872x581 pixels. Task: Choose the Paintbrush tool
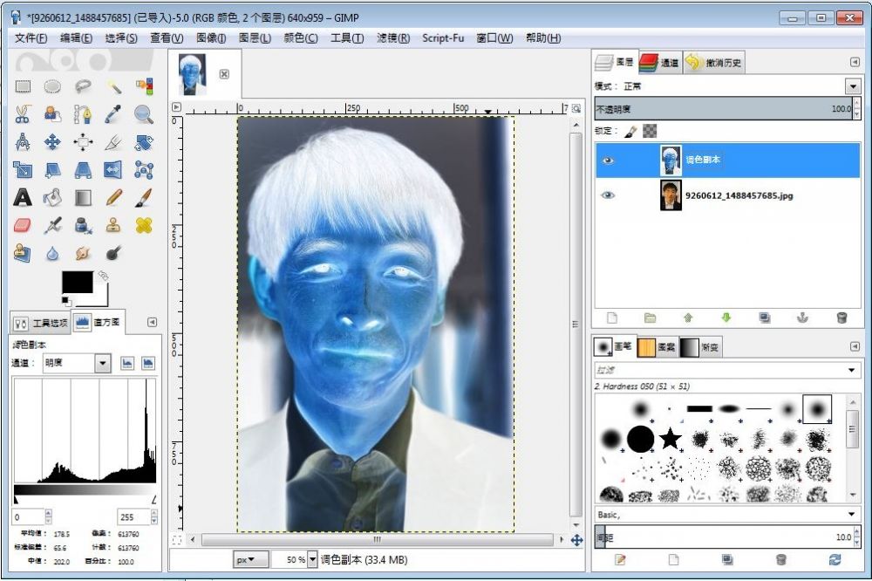coord(144,197)
